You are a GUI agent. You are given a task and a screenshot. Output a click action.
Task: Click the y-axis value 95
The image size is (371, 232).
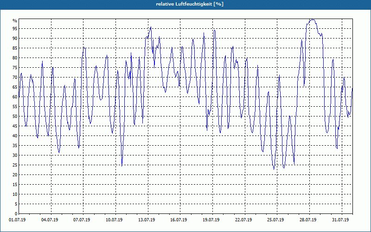pyautogui.click(x=15, y=29)
